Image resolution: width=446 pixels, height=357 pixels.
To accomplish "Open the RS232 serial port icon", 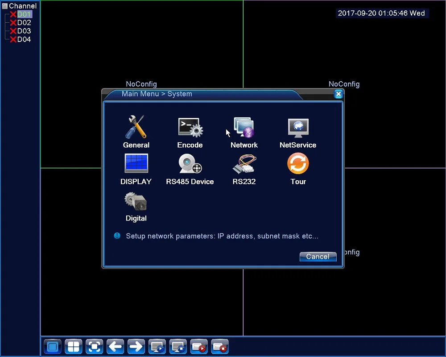I will (244, 163).
